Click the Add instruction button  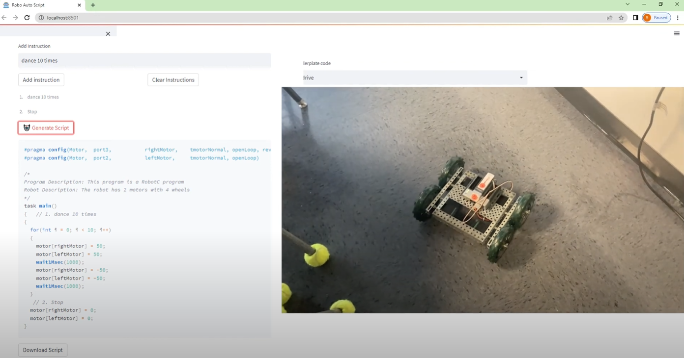pyautogui.click(x=41, y=80)
